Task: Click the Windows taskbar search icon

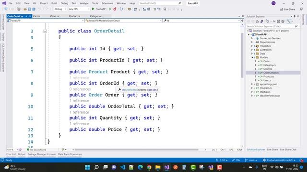Action: tap(96, 167)
